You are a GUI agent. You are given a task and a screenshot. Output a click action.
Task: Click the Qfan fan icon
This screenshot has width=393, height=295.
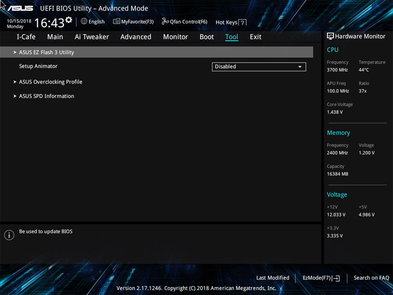click(x=165, y=21)
